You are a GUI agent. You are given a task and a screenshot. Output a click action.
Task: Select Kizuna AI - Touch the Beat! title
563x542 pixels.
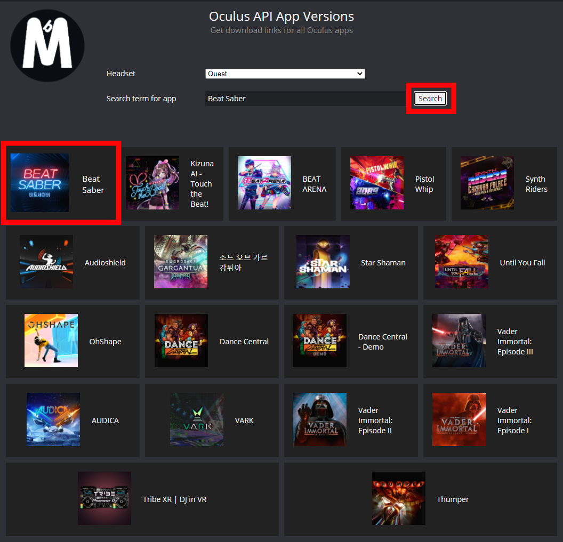(x=202, y=184)
